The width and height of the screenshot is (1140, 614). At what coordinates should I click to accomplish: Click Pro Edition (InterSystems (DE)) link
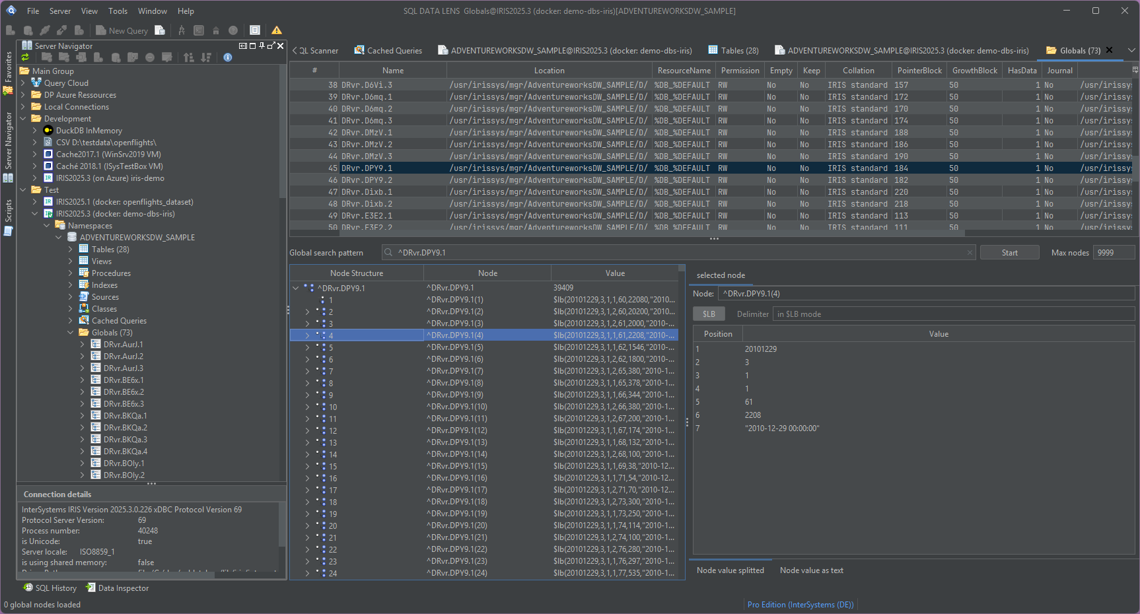[x=801, y=605]
